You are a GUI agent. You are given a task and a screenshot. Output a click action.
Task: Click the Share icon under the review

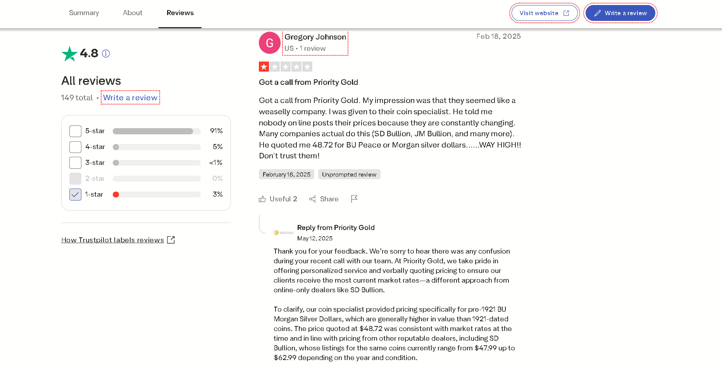click(312, 199)
